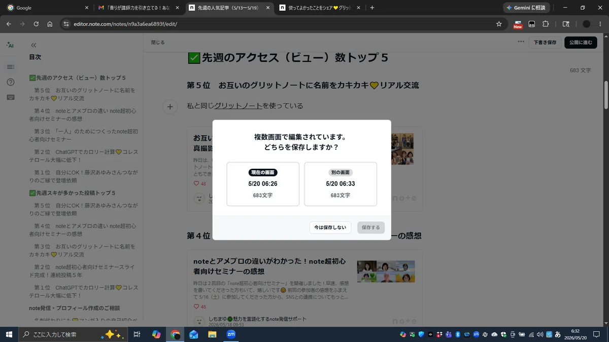Open the Chrome profile avatar

click(587, 24)
